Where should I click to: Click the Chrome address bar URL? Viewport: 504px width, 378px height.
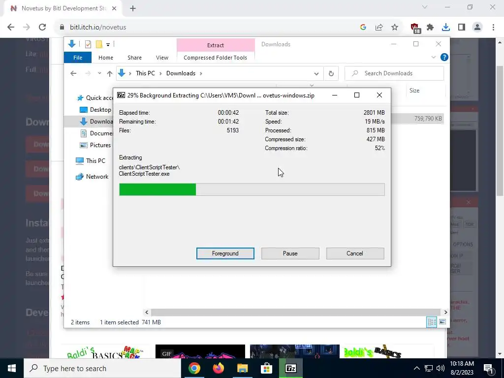tap(98, 28)
